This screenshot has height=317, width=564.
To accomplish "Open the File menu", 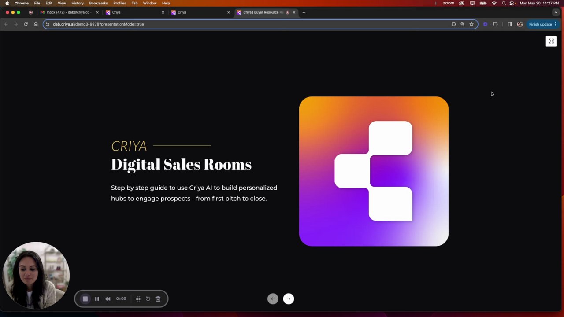I will pos(37,3).
